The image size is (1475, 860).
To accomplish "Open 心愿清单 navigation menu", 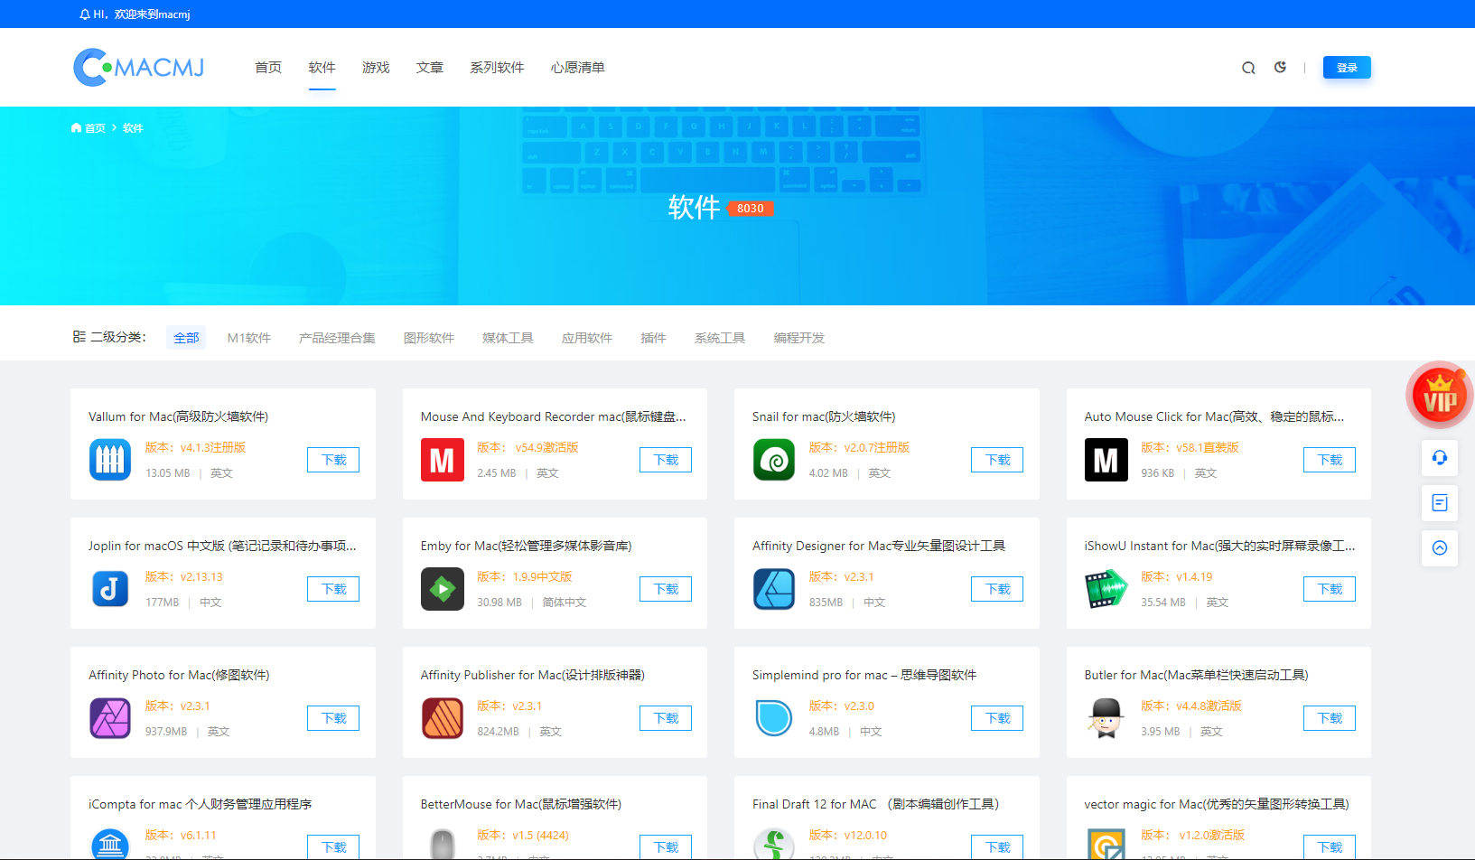I will (578, 68).
